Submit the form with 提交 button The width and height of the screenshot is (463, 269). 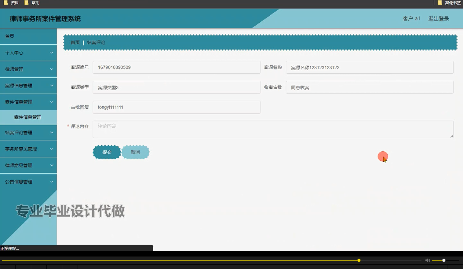click(x=107, y=152)
